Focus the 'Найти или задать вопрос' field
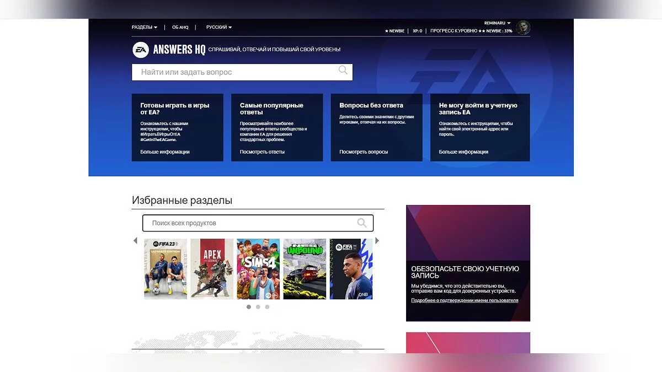The image size is (662, 372). [x=242, y=72]
